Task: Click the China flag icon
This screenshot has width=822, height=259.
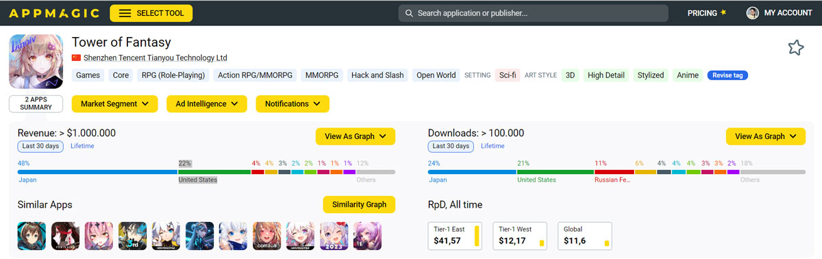Action: click(76, 58)
